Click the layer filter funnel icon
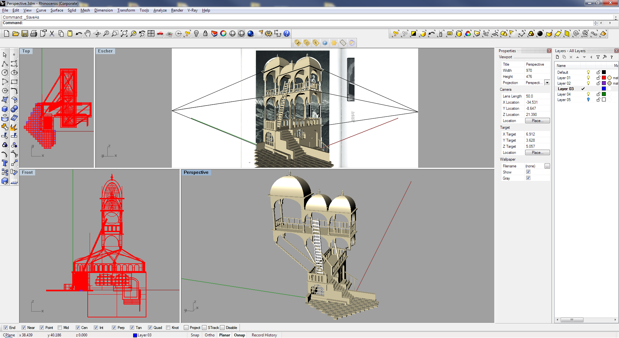 point(598,57)
